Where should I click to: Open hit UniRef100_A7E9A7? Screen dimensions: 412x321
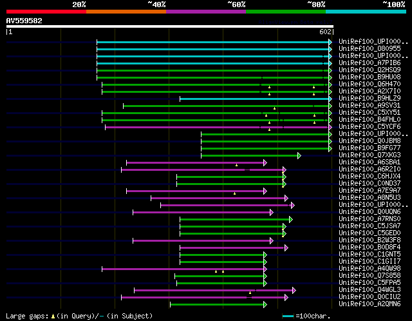[x=370, y=191]
